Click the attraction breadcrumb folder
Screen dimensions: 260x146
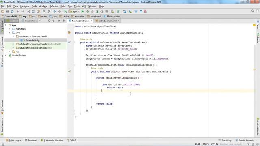78,16
